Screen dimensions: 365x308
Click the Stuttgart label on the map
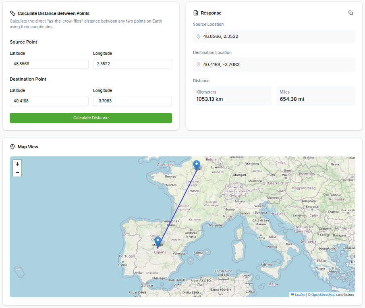pyautogui.click(x=240, y=175)
